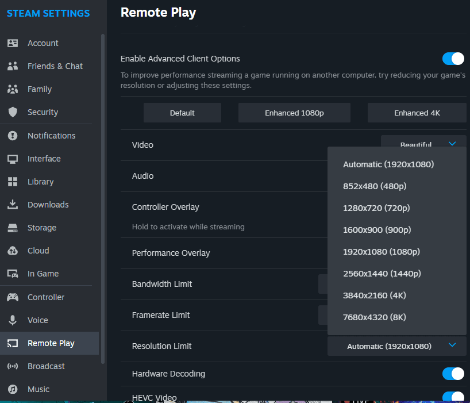
Task: Click the Account card icon in sidebar
Action: pos(13,43)
